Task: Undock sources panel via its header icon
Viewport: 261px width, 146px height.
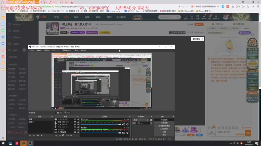Action: tap(78, 116)
